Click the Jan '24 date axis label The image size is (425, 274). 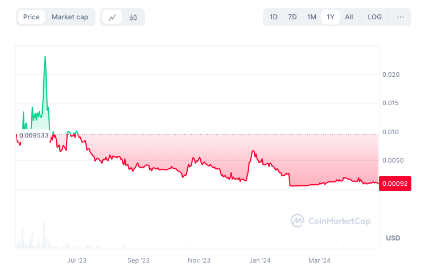(260, 260)
